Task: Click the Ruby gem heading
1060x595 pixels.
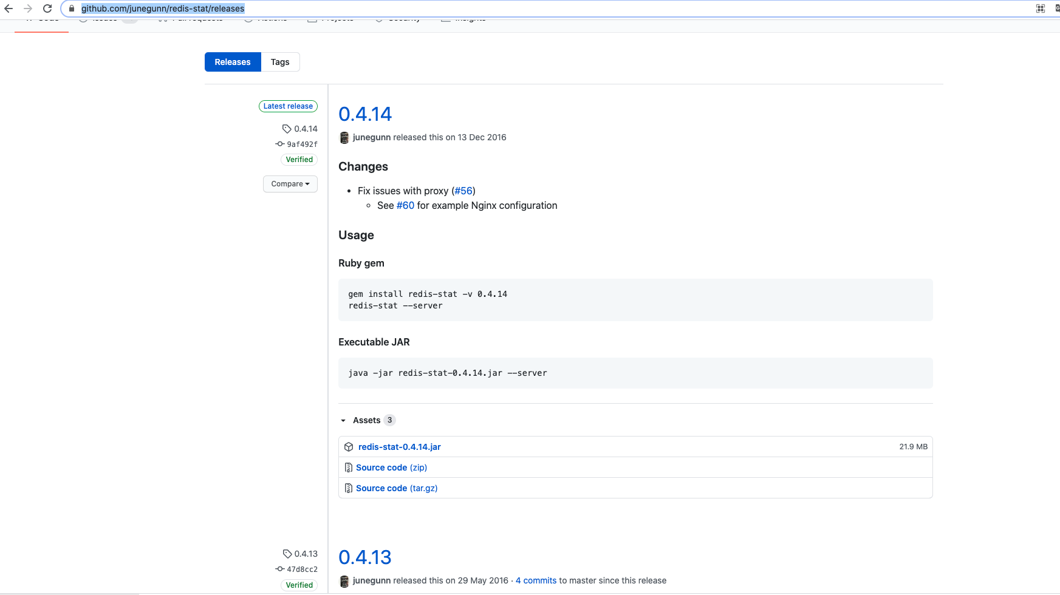Action: 361,263
